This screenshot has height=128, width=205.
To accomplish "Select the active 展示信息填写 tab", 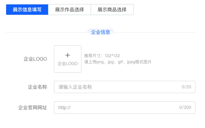I will pos(27,10).
